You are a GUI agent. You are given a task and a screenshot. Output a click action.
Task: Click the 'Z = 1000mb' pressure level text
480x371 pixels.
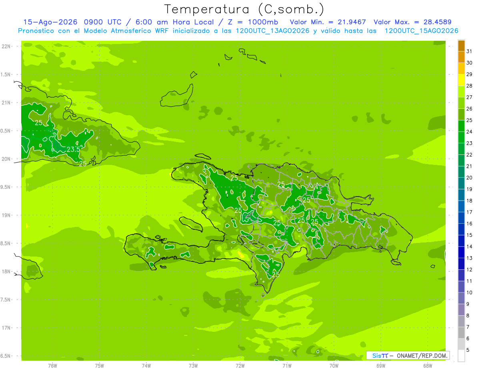point(252,22)
